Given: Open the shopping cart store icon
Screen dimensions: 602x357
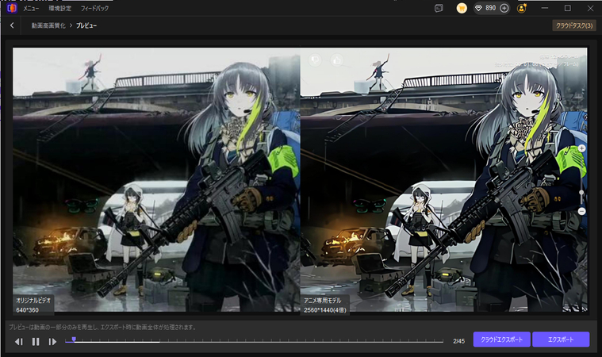Looking at the screenshot, I should point(462,8).
